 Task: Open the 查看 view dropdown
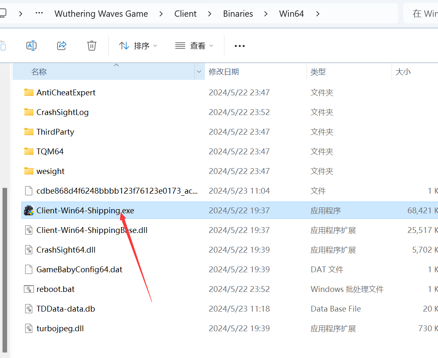[x=194, y=46]
